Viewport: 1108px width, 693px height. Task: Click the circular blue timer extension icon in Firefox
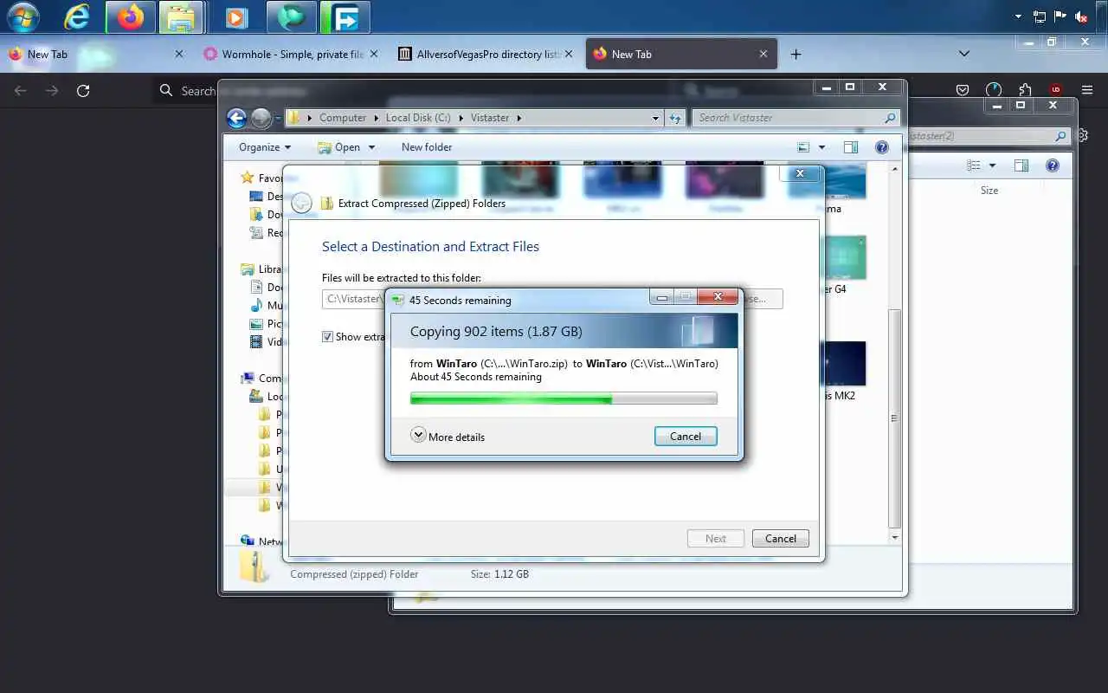click(x=994, y=90)
